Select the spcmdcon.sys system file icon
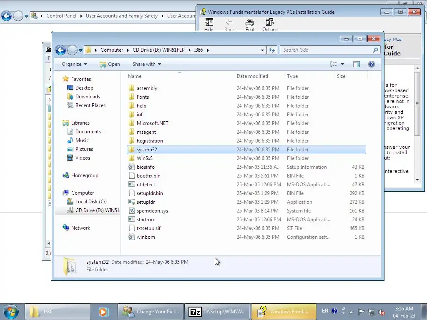 [131, 210]
